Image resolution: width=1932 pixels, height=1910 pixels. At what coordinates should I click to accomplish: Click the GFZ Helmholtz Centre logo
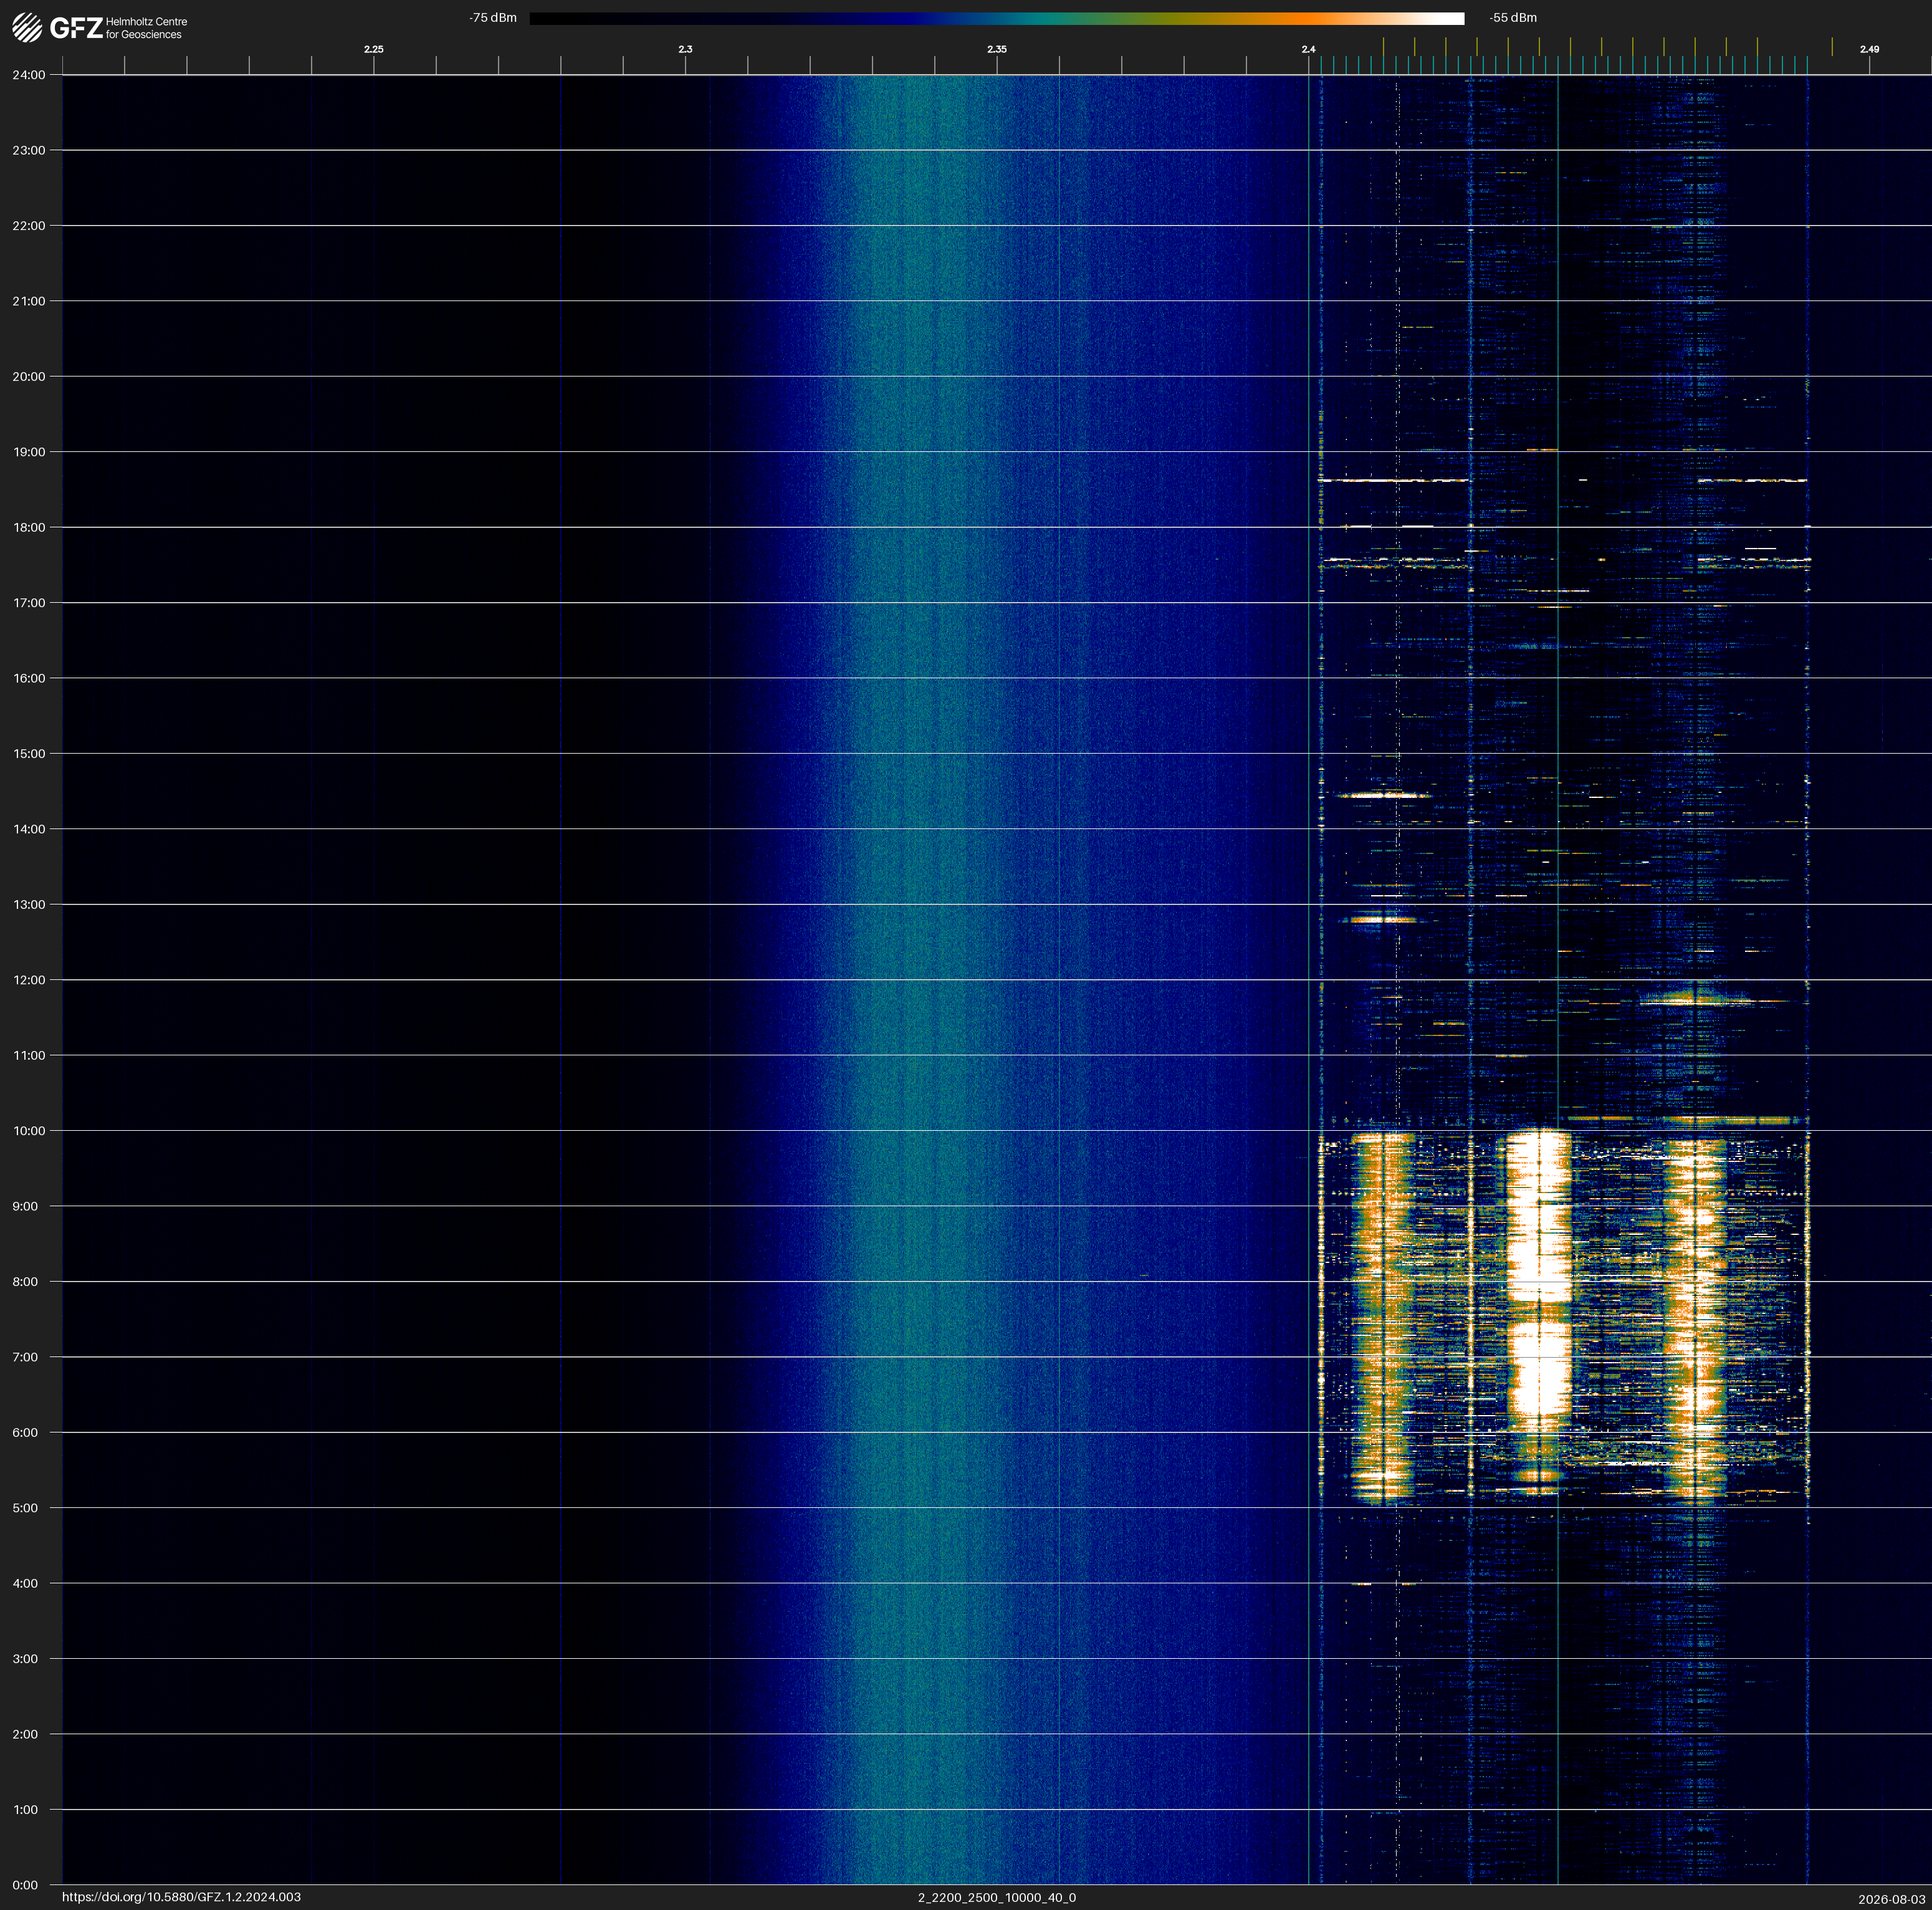(x=100, y=28)
